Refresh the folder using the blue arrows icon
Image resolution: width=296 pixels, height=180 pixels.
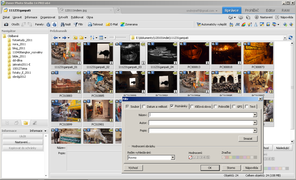(x=290, y=38)
